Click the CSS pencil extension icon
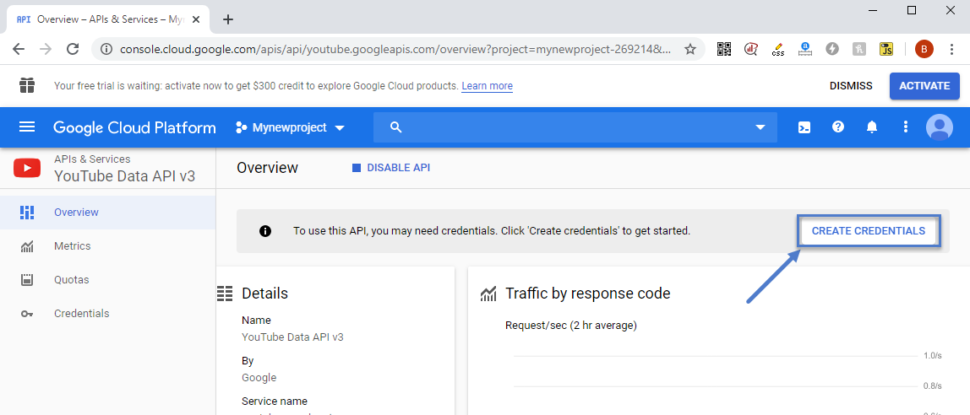The height and width of the screenshot is (415, 970). pos(778,50)
